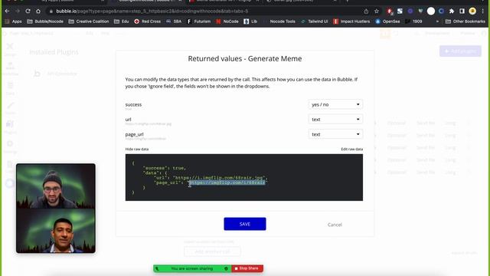
Task: Click the shield icon in sharing bar
Action: (226, 268)
